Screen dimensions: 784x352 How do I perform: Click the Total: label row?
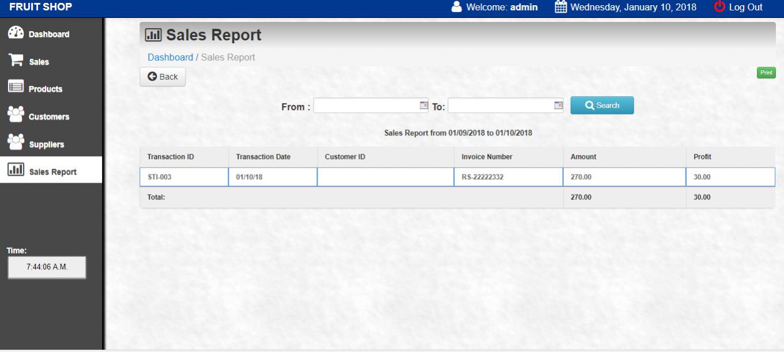coord(351,197)
